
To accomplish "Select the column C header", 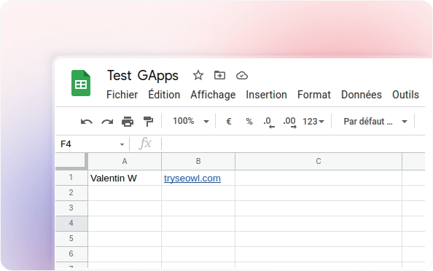I will 319,161.
